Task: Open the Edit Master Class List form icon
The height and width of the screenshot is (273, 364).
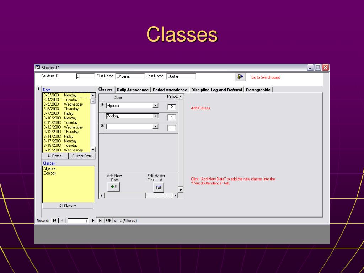Action: coord(158,187)
